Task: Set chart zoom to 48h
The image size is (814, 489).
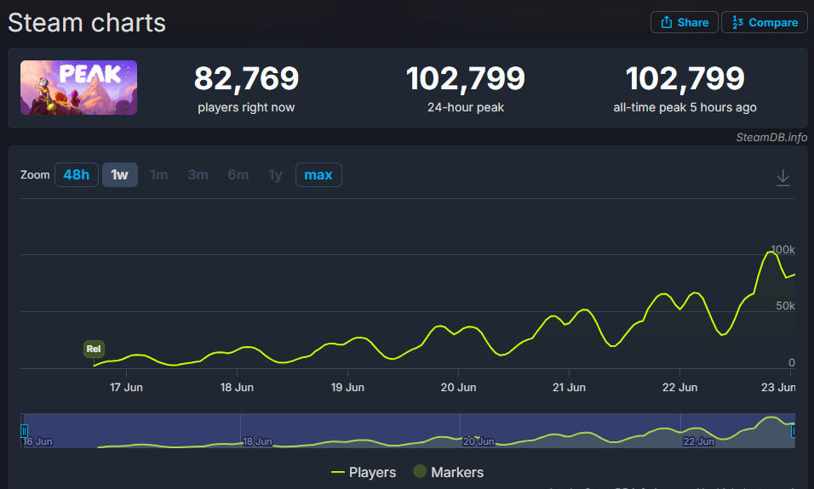Action: pyautogui.click(x=77, y=174)
